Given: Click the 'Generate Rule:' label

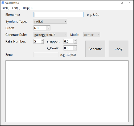Looking at the screenshot, I should click(x=16, y=35).
